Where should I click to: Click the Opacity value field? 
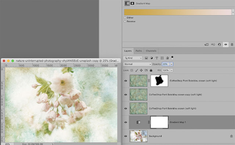[166, 64]
